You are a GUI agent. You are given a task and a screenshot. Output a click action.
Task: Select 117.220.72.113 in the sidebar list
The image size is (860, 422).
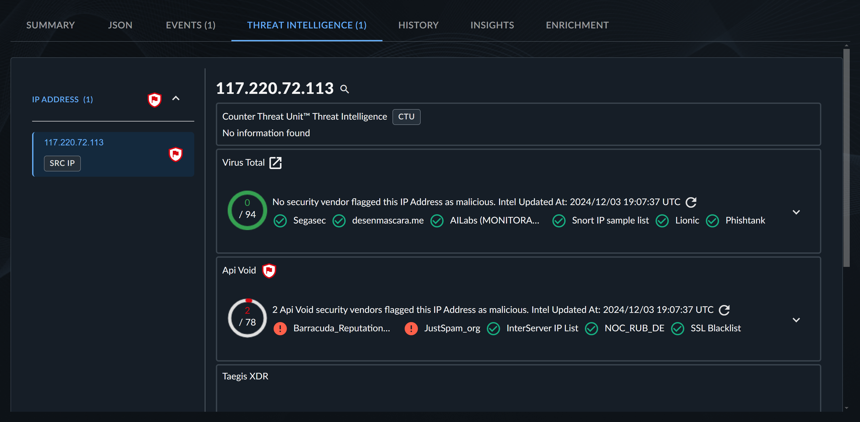point(74,142)
